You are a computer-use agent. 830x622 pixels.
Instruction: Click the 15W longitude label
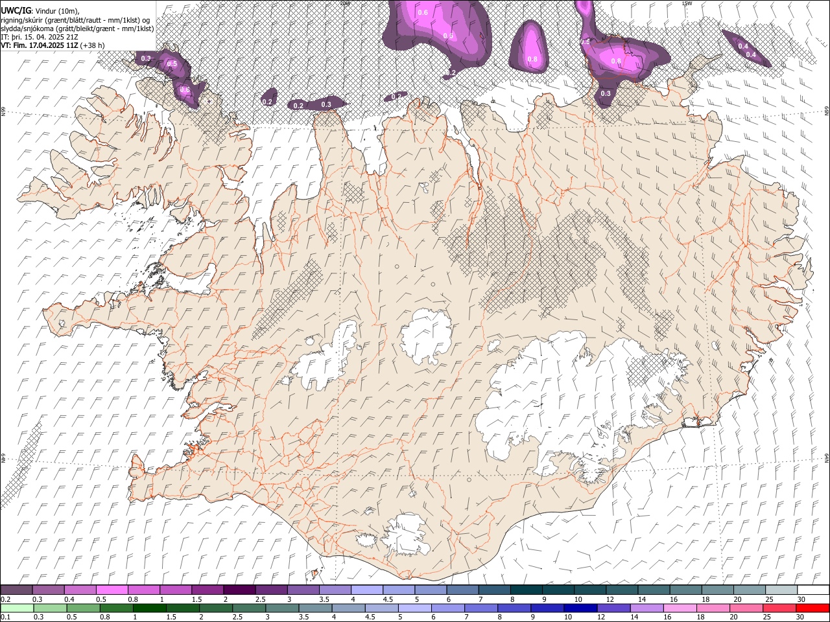coord(686,3)
